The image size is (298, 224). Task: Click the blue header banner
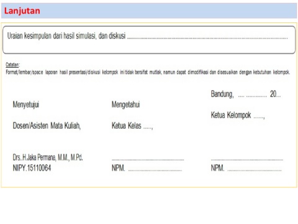(x=149, y=11)
